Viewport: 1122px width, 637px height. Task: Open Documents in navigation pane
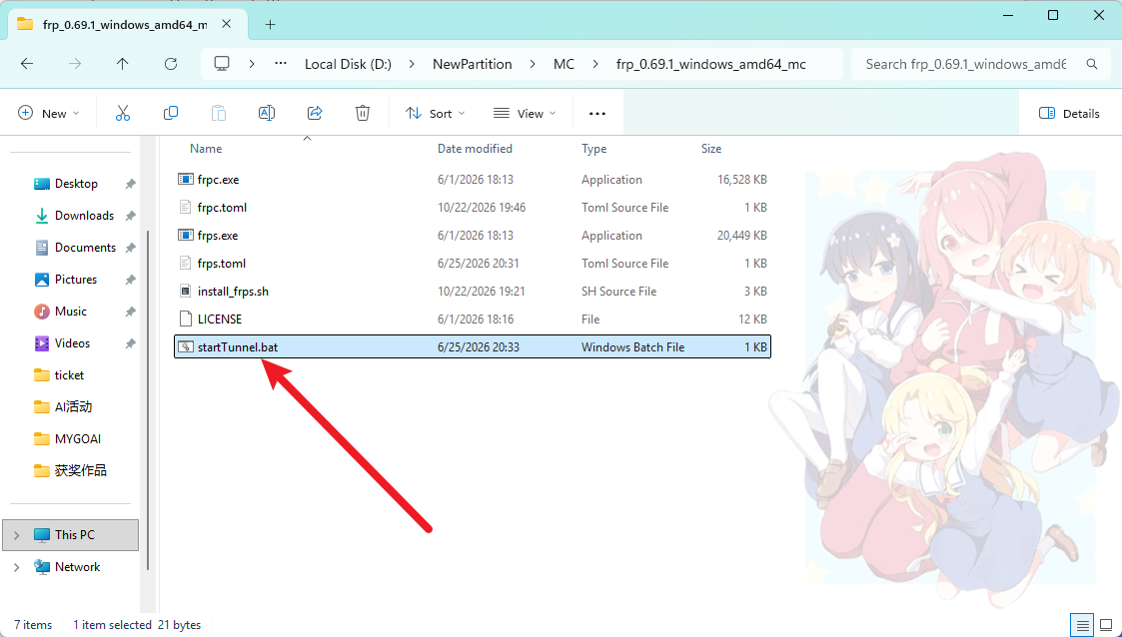85,248
